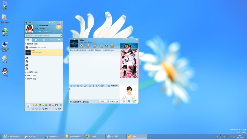The height and width of the screenshot is (139, 247).
Task: Expand the 黑名单 group
Action: [26, 79]
